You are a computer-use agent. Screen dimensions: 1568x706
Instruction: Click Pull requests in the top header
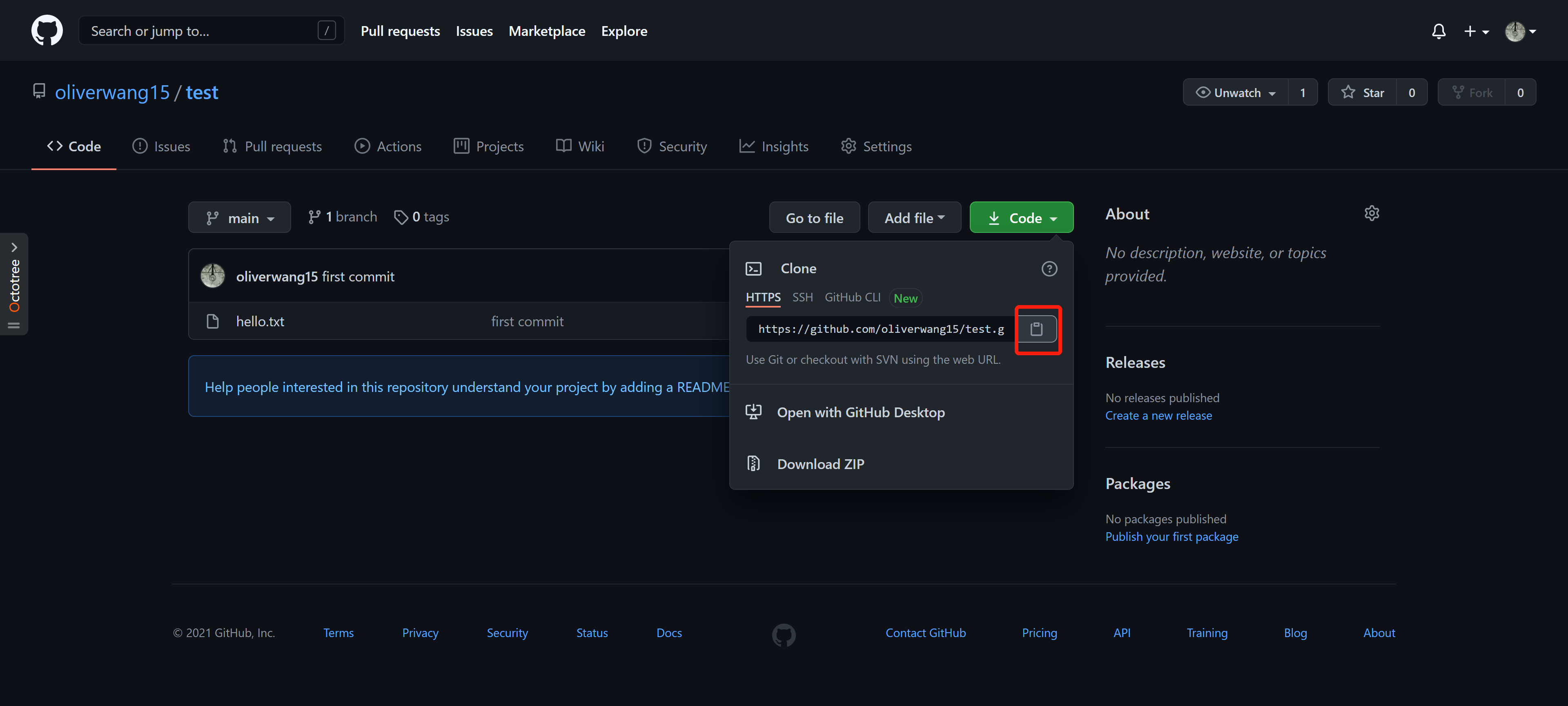pyautogui.click(x=400, y=31)
